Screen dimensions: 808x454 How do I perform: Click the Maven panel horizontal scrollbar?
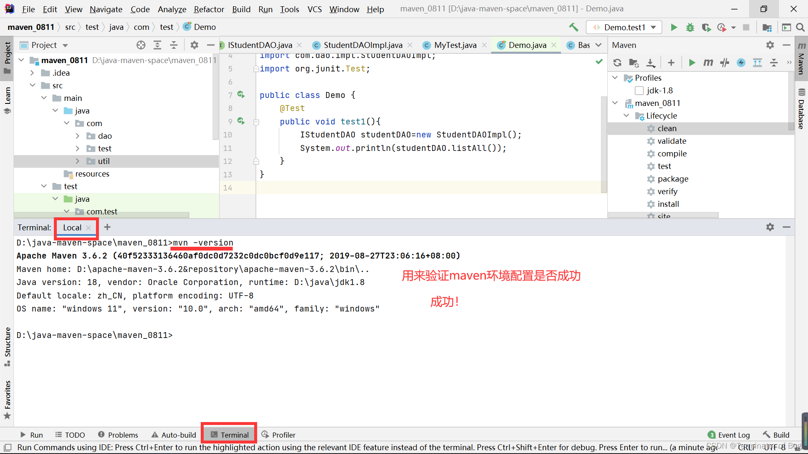click(663, 215)
